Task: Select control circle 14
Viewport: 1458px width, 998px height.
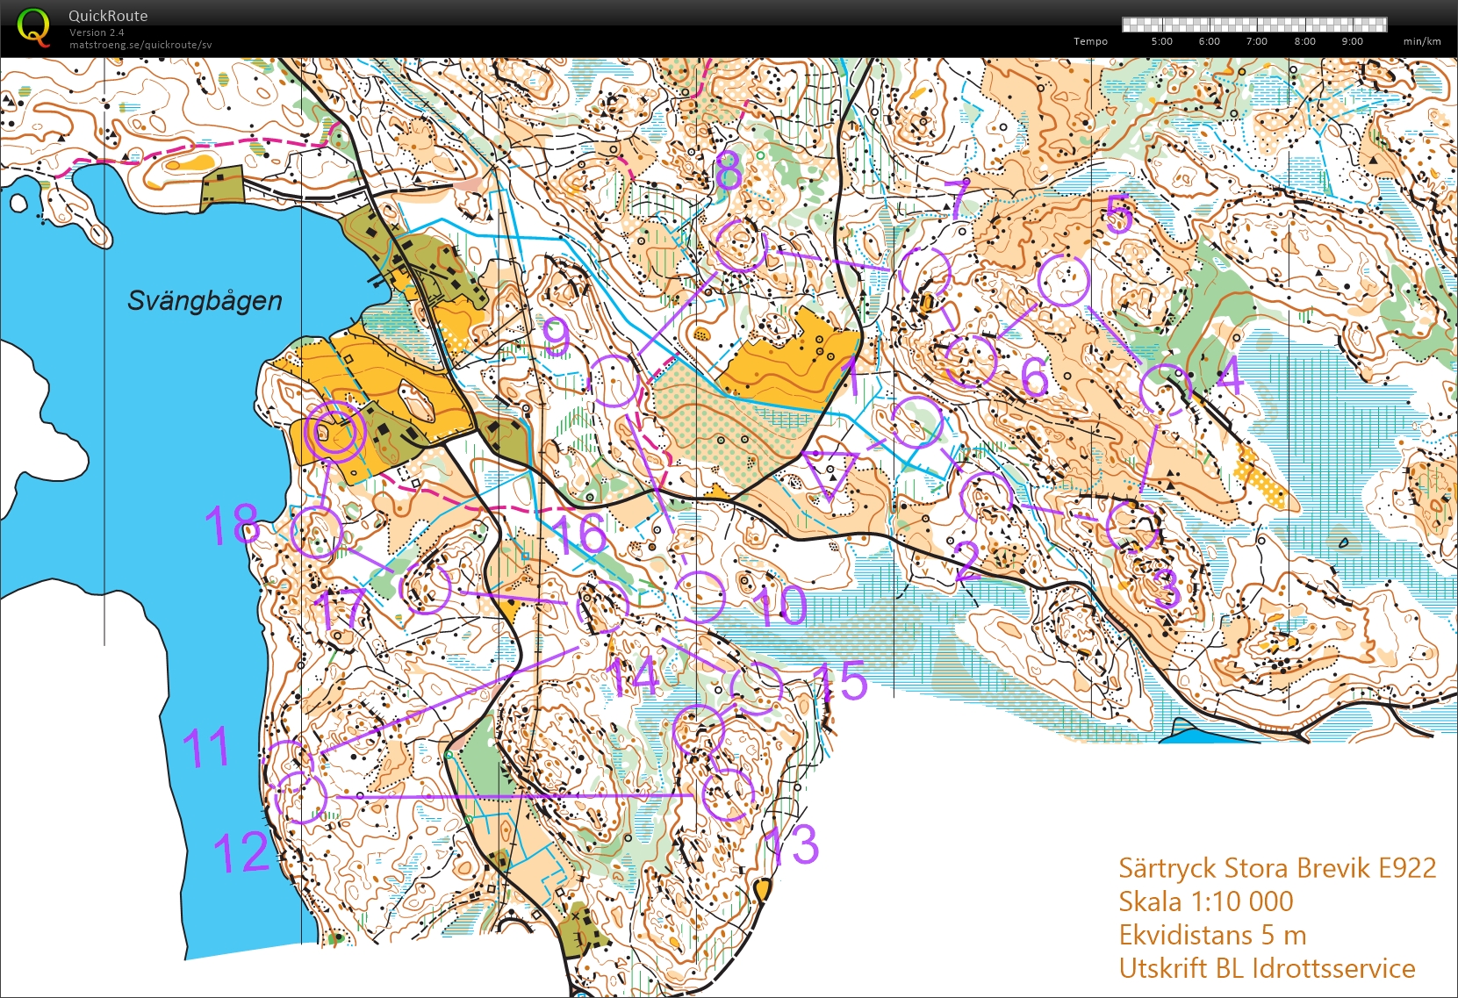Action: pos(699,730)
